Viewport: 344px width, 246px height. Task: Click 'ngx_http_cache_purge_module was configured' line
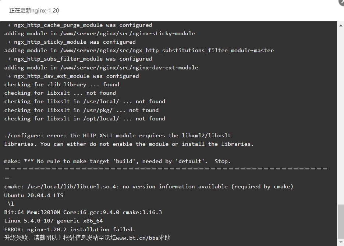[79, 25]
